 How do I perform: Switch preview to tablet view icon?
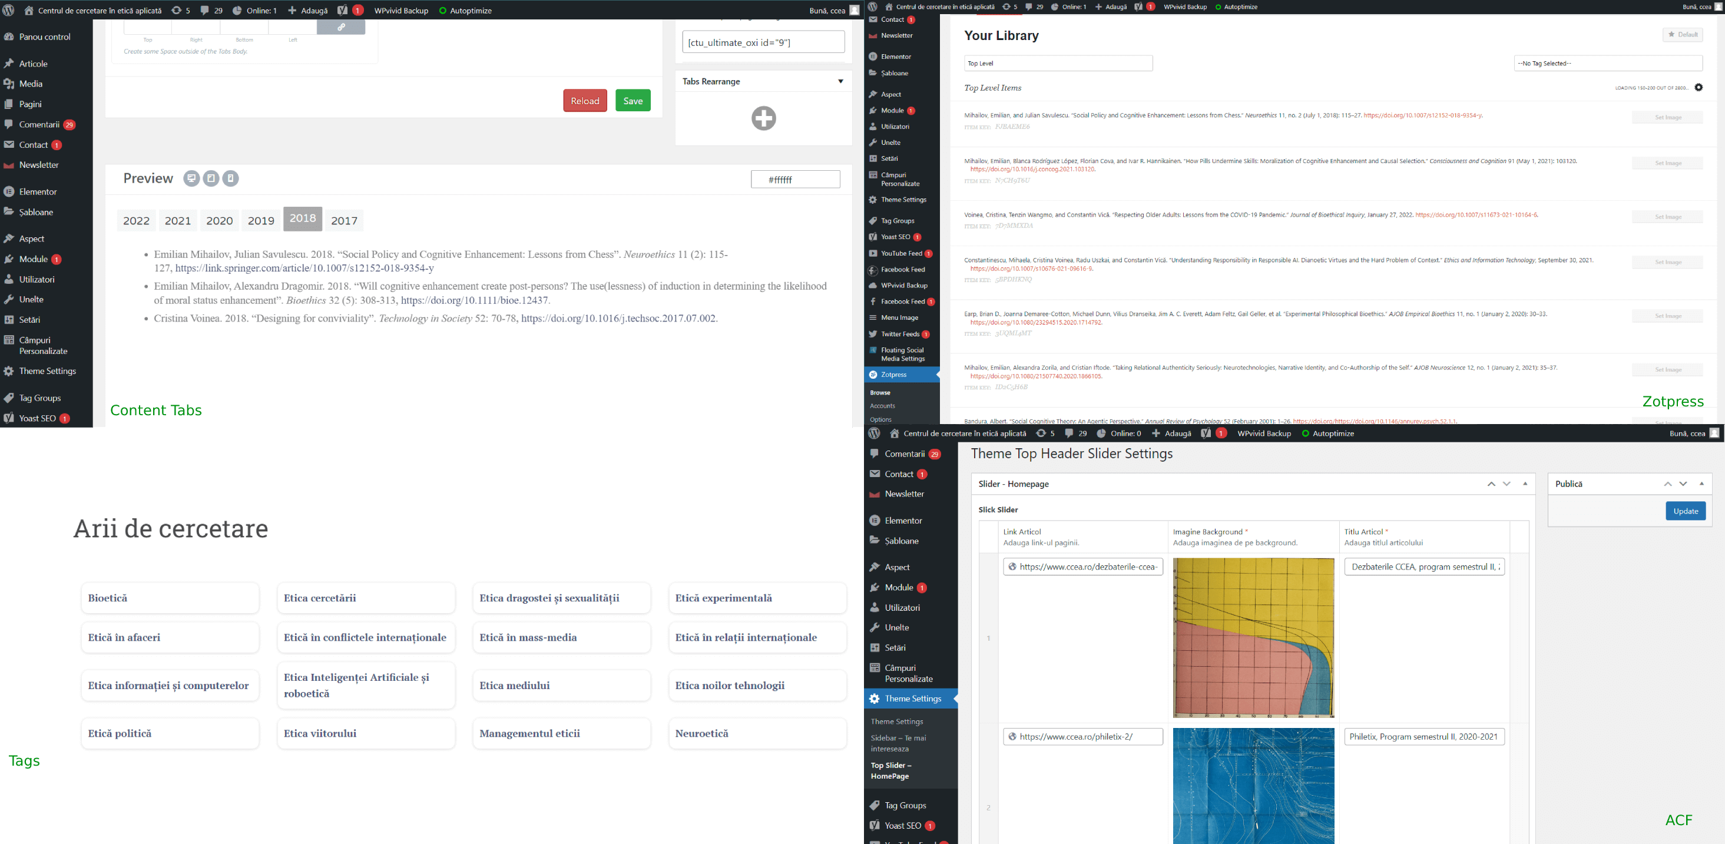[x=211, y=178]
